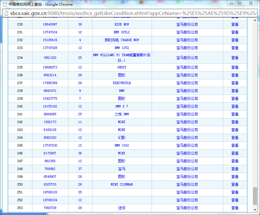Open registration number 768962
The width and height of the screenshot is (260, 215).
(50, 169)
